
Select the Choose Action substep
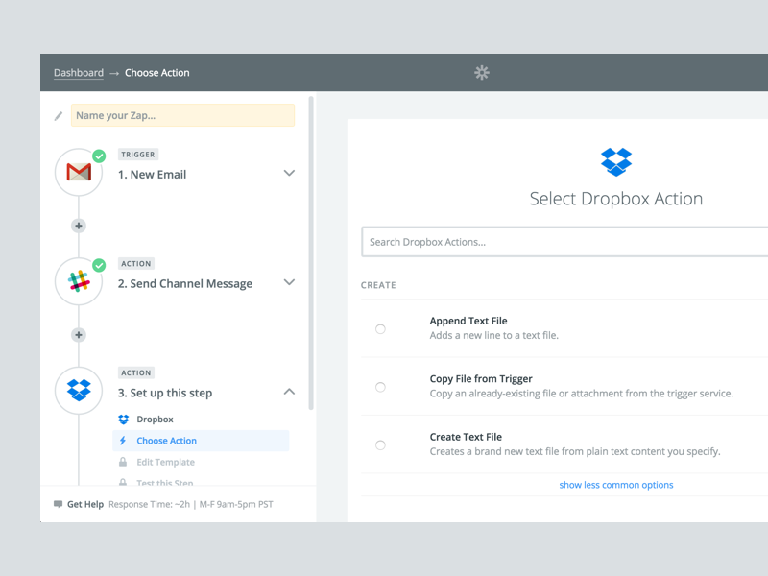click(x=201, y=441)
